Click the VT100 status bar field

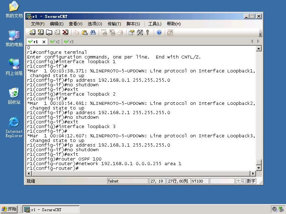tap(200, 181)
